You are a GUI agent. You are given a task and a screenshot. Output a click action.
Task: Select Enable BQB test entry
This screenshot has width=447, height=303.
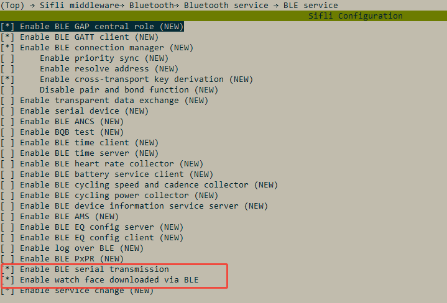pyautogui.click(x=62, y=132)
